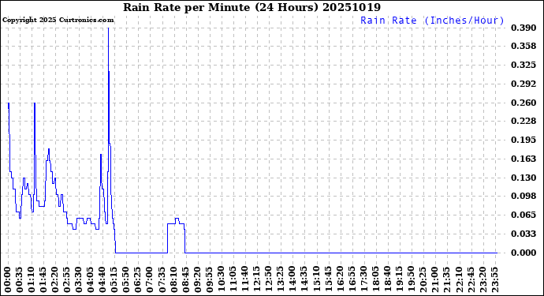This screenshot has height=296, width=544.
Task: Click the 04:40 time label
Action: (x=102, y=280)
